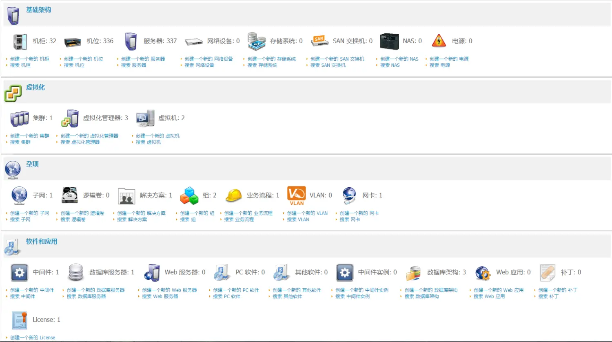The width and height of the screenshot is (612, 342).
Task: Click the PC 软件 disc icon
Action: coord(222,272)
